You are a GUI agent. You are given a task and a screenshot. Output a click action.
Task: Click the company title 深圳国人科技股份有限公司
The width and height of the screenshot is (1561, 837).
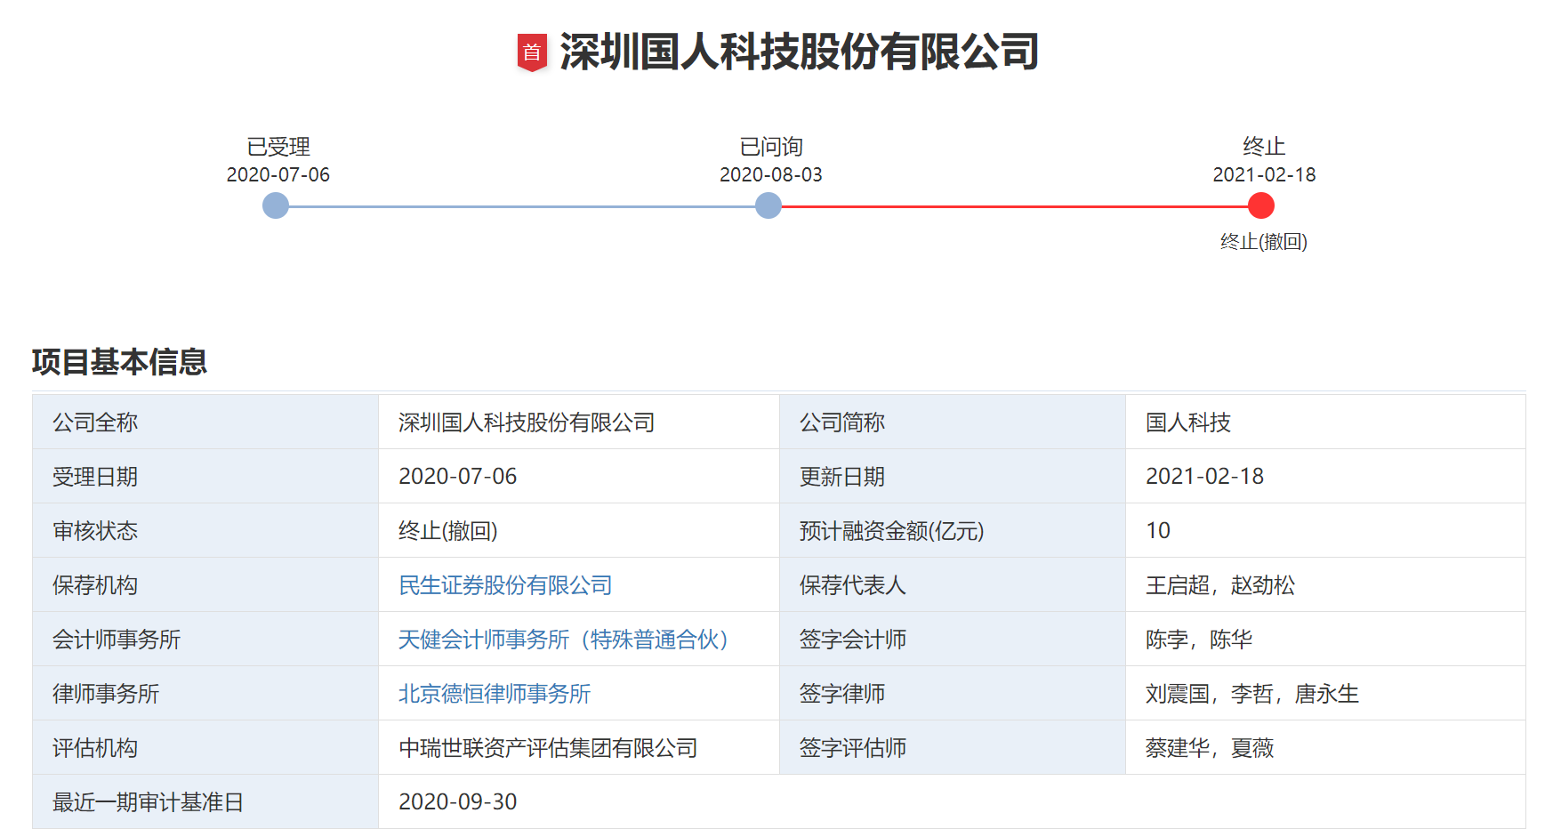click(x=799, y=52)
